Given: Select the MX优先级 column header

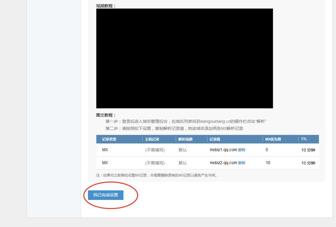Looking at the screenshot, I should coord(273,139).
